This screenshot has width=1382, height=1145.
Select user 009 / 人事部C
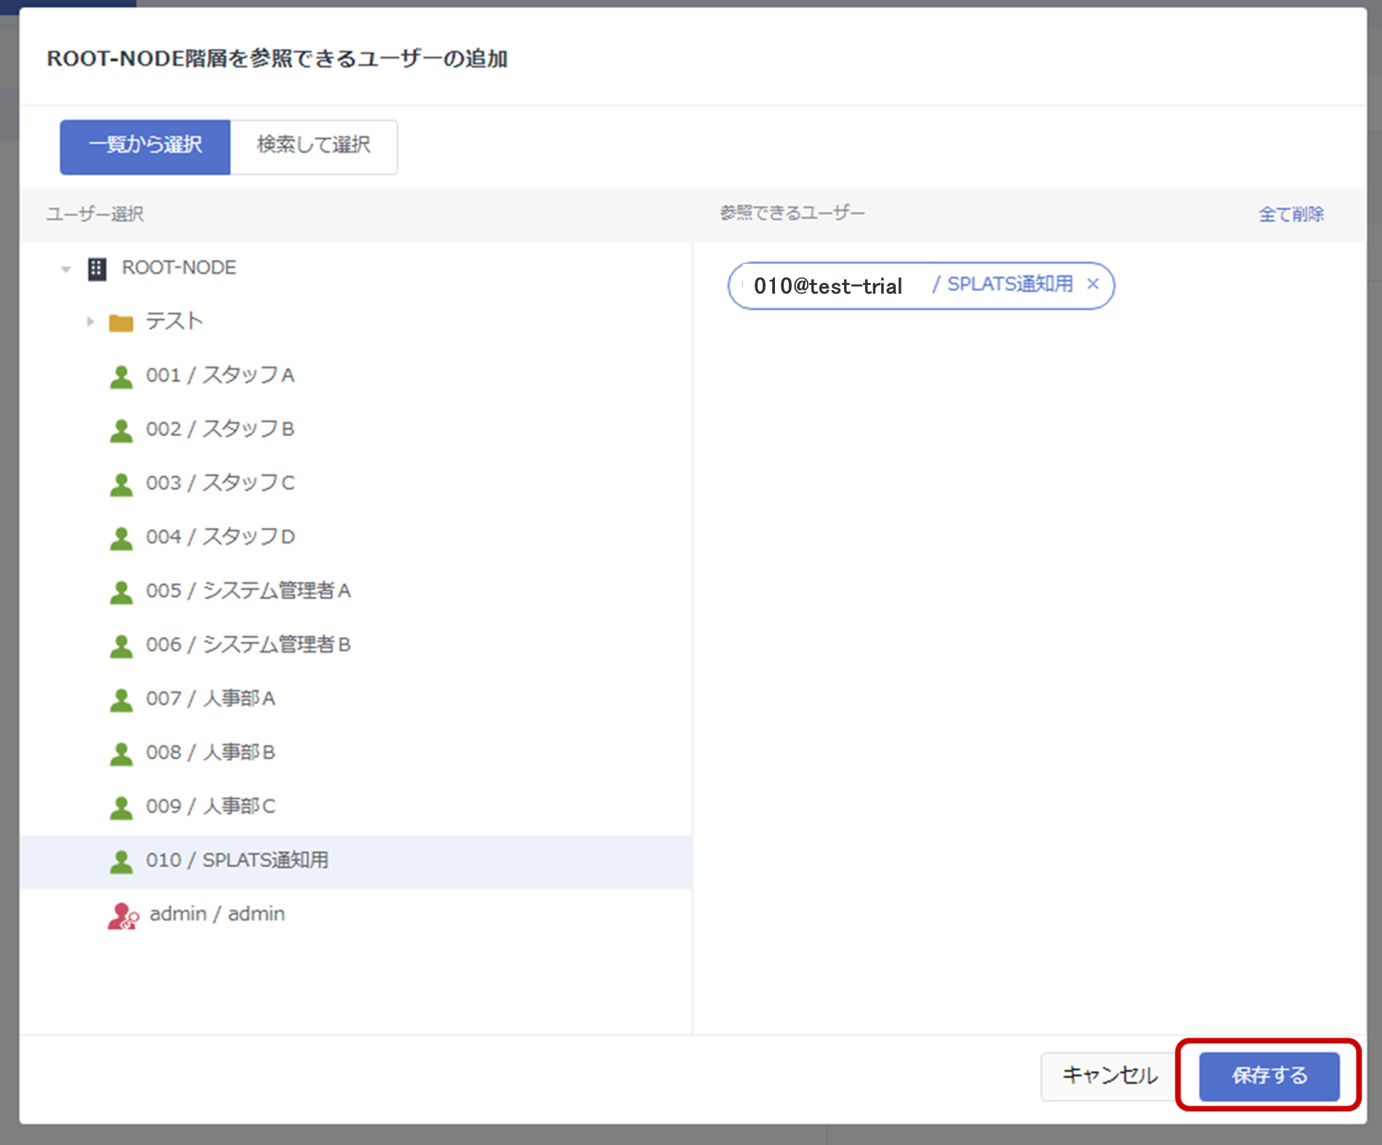coord(210,806)
